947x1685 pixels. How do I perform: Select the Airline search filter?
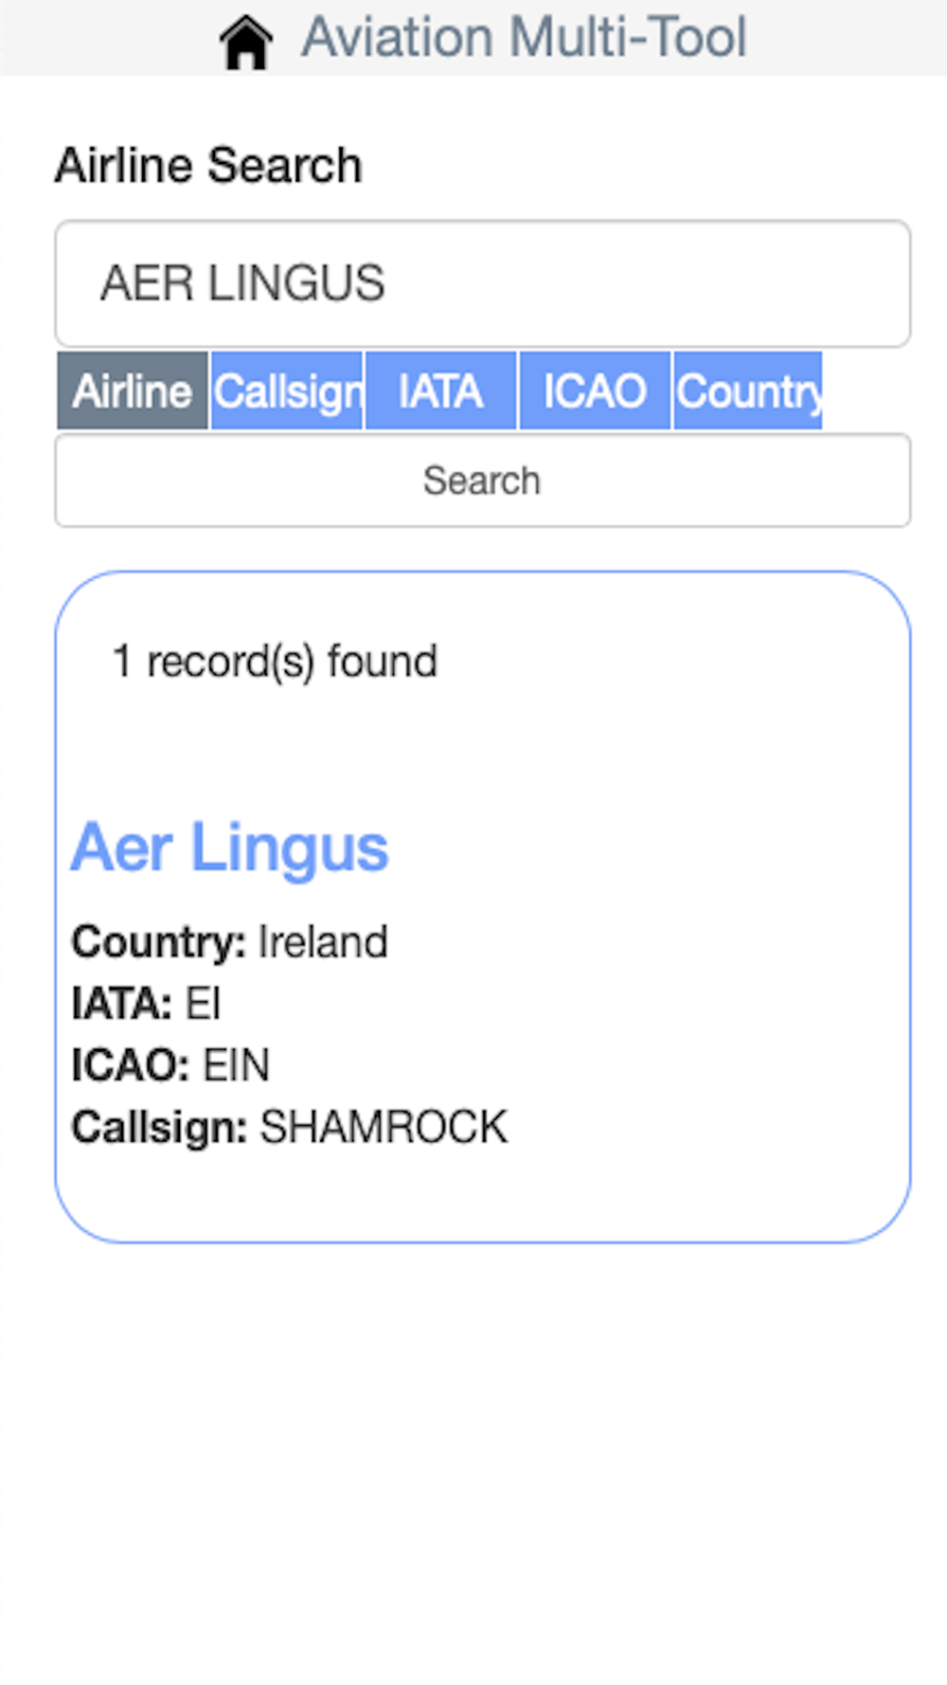[133, 391]
